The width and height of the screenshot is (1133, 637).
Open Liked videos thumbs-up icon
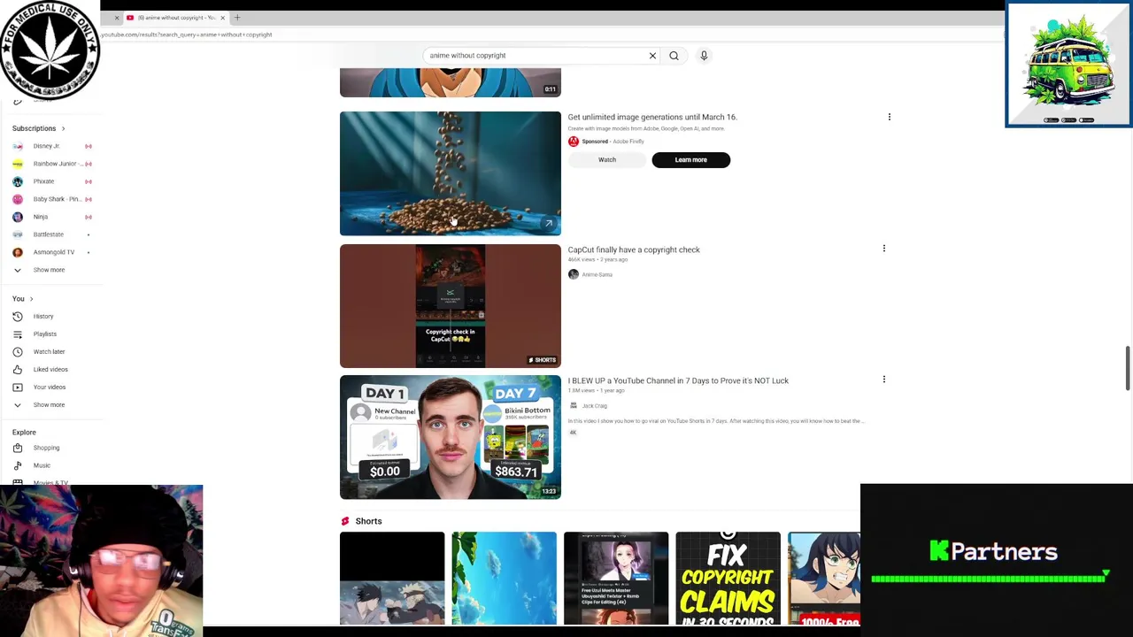click(x=18, y=370)
